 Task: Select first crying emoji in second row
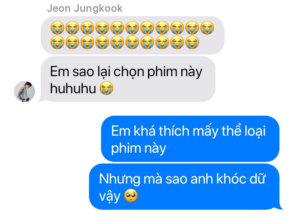pyautogui.click(x=57, y=42)
